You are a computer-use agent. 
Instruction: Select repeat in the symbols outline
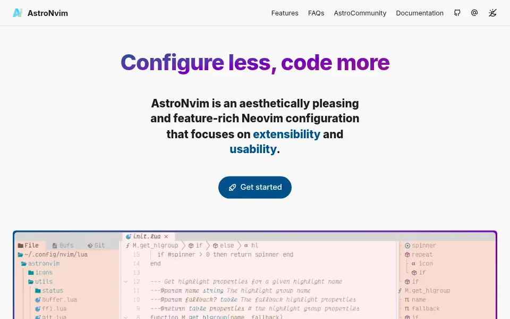pos(419,255)
